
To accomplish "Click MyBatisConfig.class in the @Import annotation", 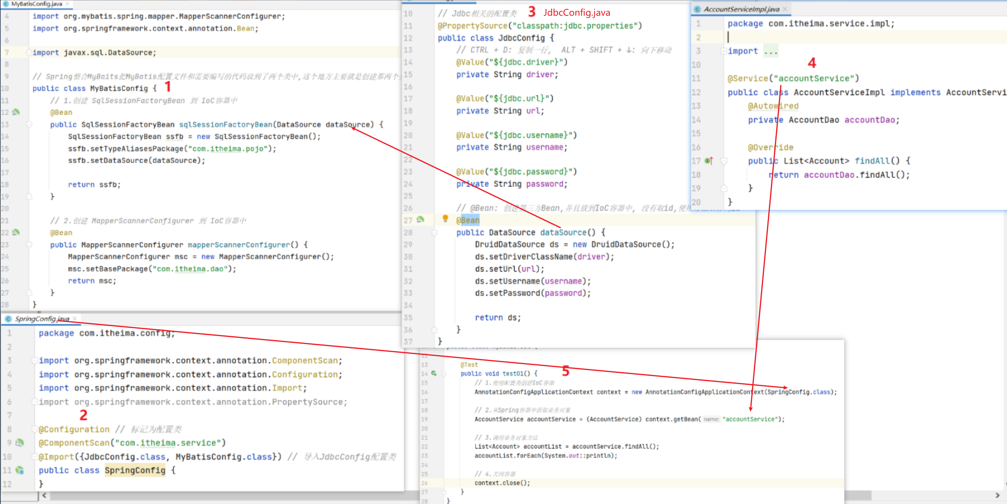I will coord(224,457).
